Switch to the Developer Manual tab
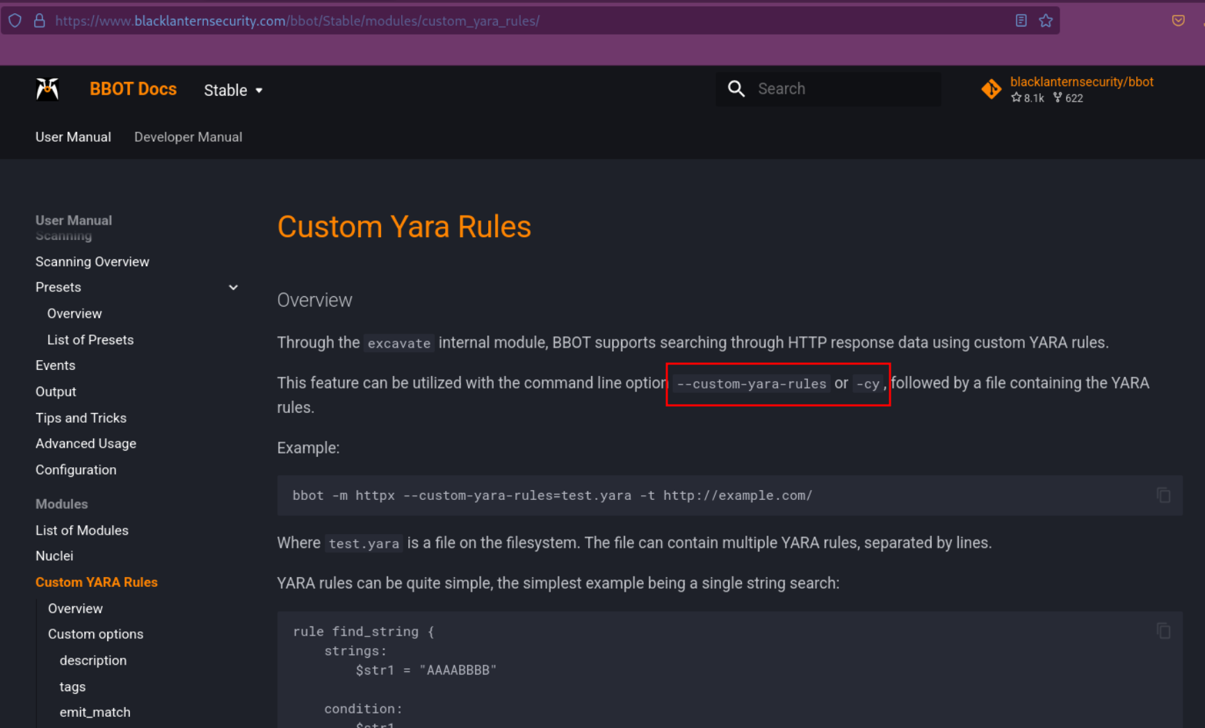Screen dimensions: 1205x728 pyautogui.click(x=188, y=137)
